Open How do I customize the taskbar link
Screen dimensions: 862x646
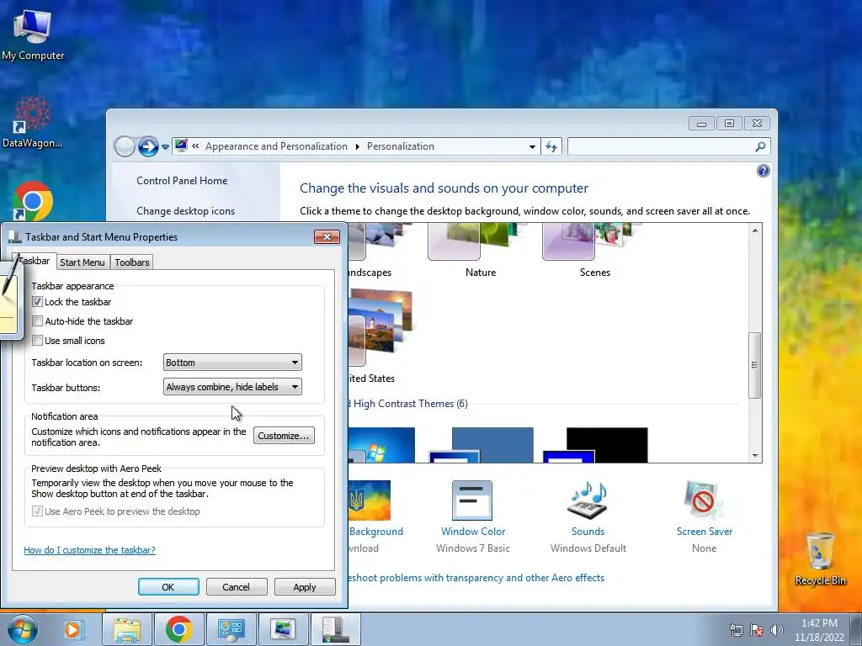pos(89,550)
